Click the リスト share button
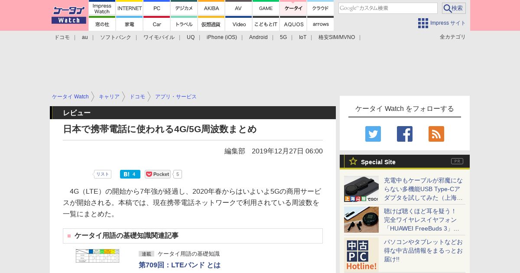 pyautogui.click(x=103, y=174)
